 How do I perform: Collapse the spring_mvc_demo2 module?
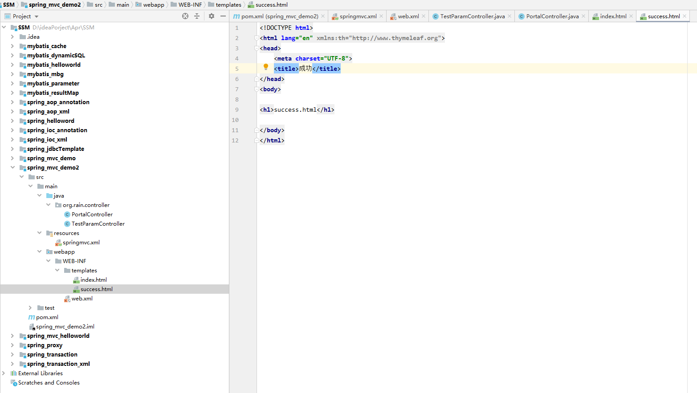[12, 167]
